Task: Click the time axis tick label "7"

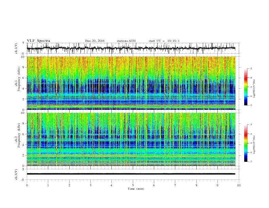Action: pyautogui.click(x=175, y=185)
